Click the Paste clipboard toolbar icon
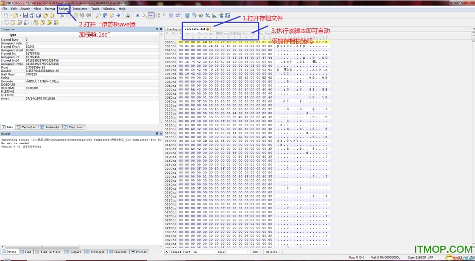 click(x=75, y=15)
